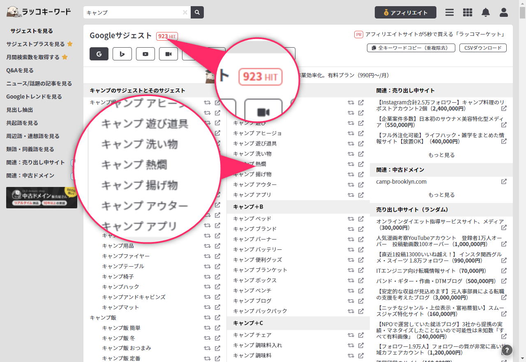526x362 pixels.
Task: Select ニュース/話題の記事を見る in sidebar
Action: (x=39, y=83)
